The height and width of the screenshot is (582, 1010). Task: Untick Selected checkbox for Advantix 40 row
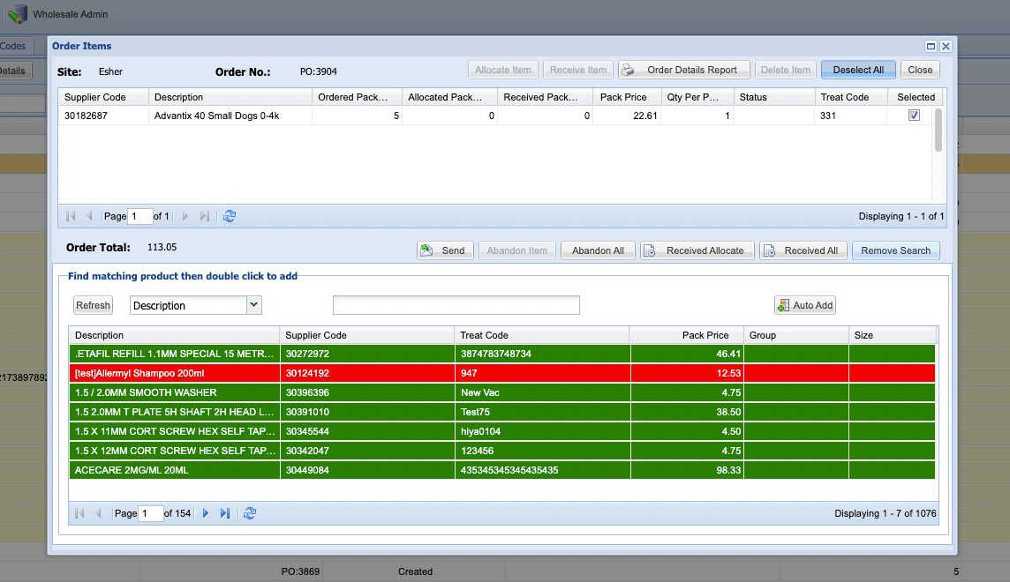click(914, 116)
